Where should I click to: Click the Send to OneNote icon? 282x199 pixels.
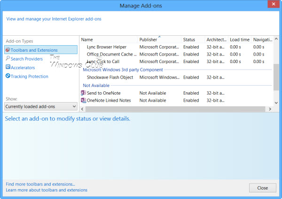[83, 93]
